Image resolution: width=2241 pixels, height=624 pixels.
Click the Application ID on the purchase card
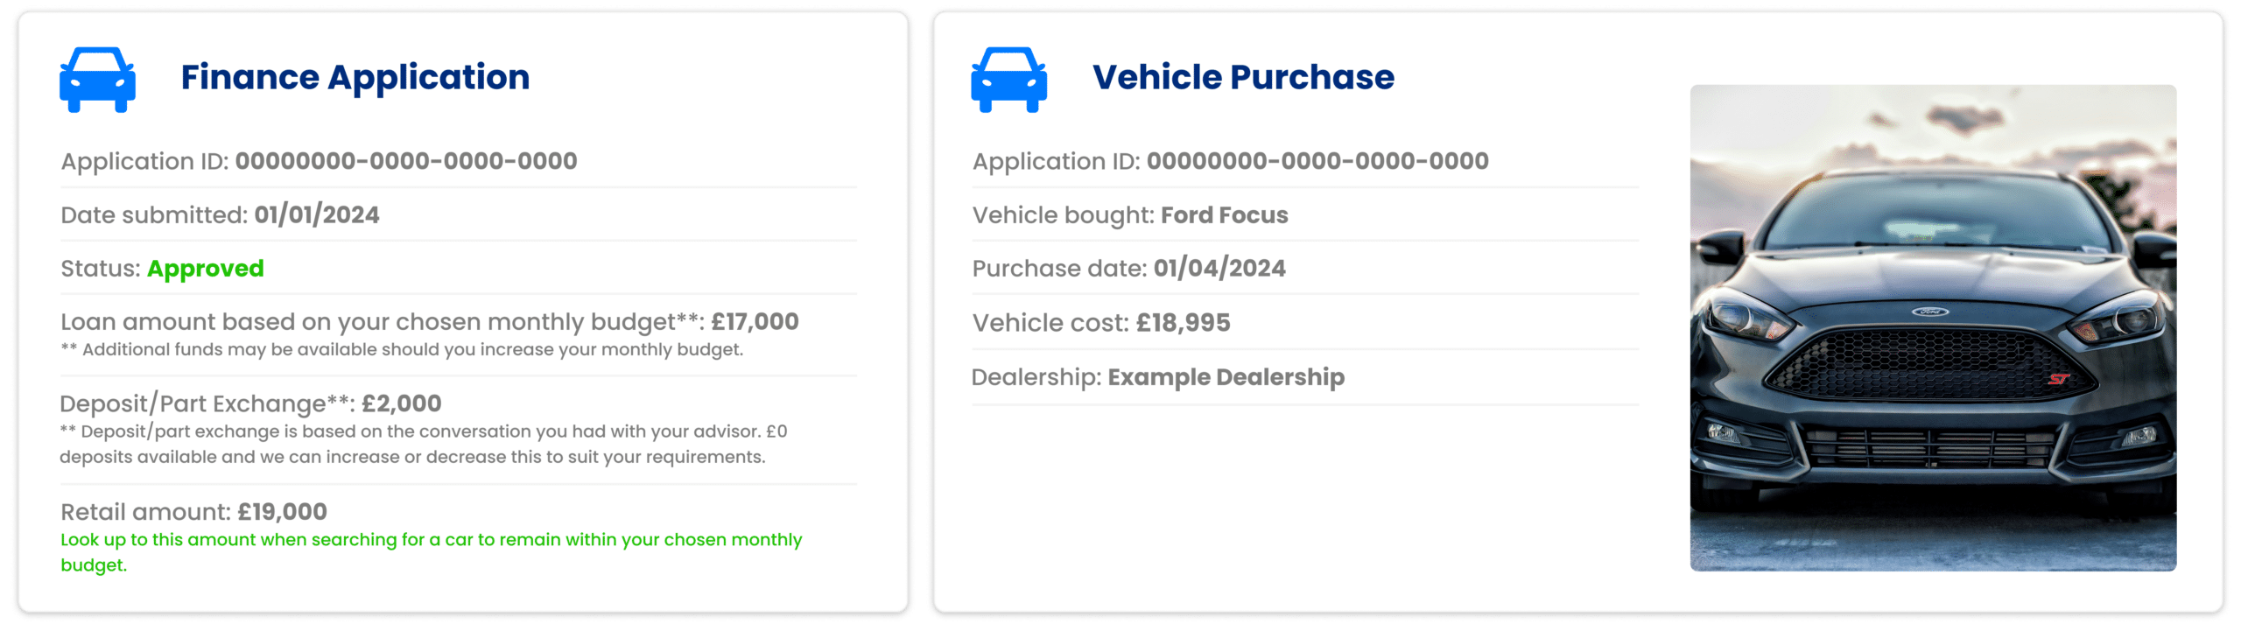[1230, 161]
